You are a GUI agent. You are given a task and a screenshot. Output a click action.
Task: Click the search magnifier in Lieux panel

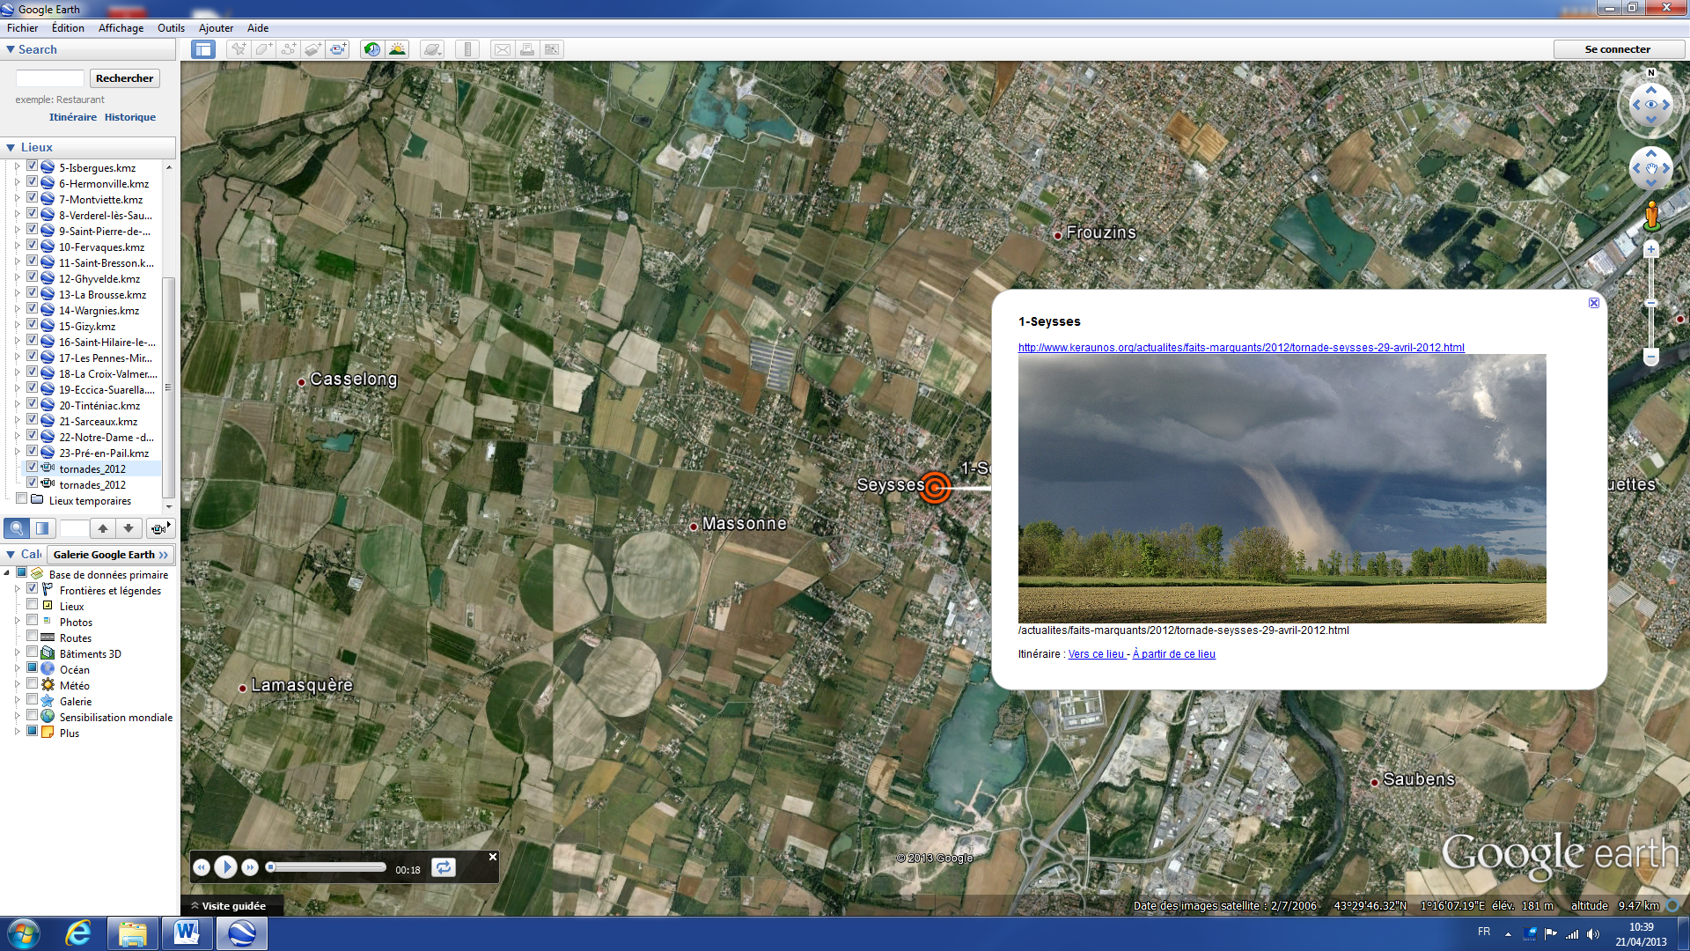17,528
